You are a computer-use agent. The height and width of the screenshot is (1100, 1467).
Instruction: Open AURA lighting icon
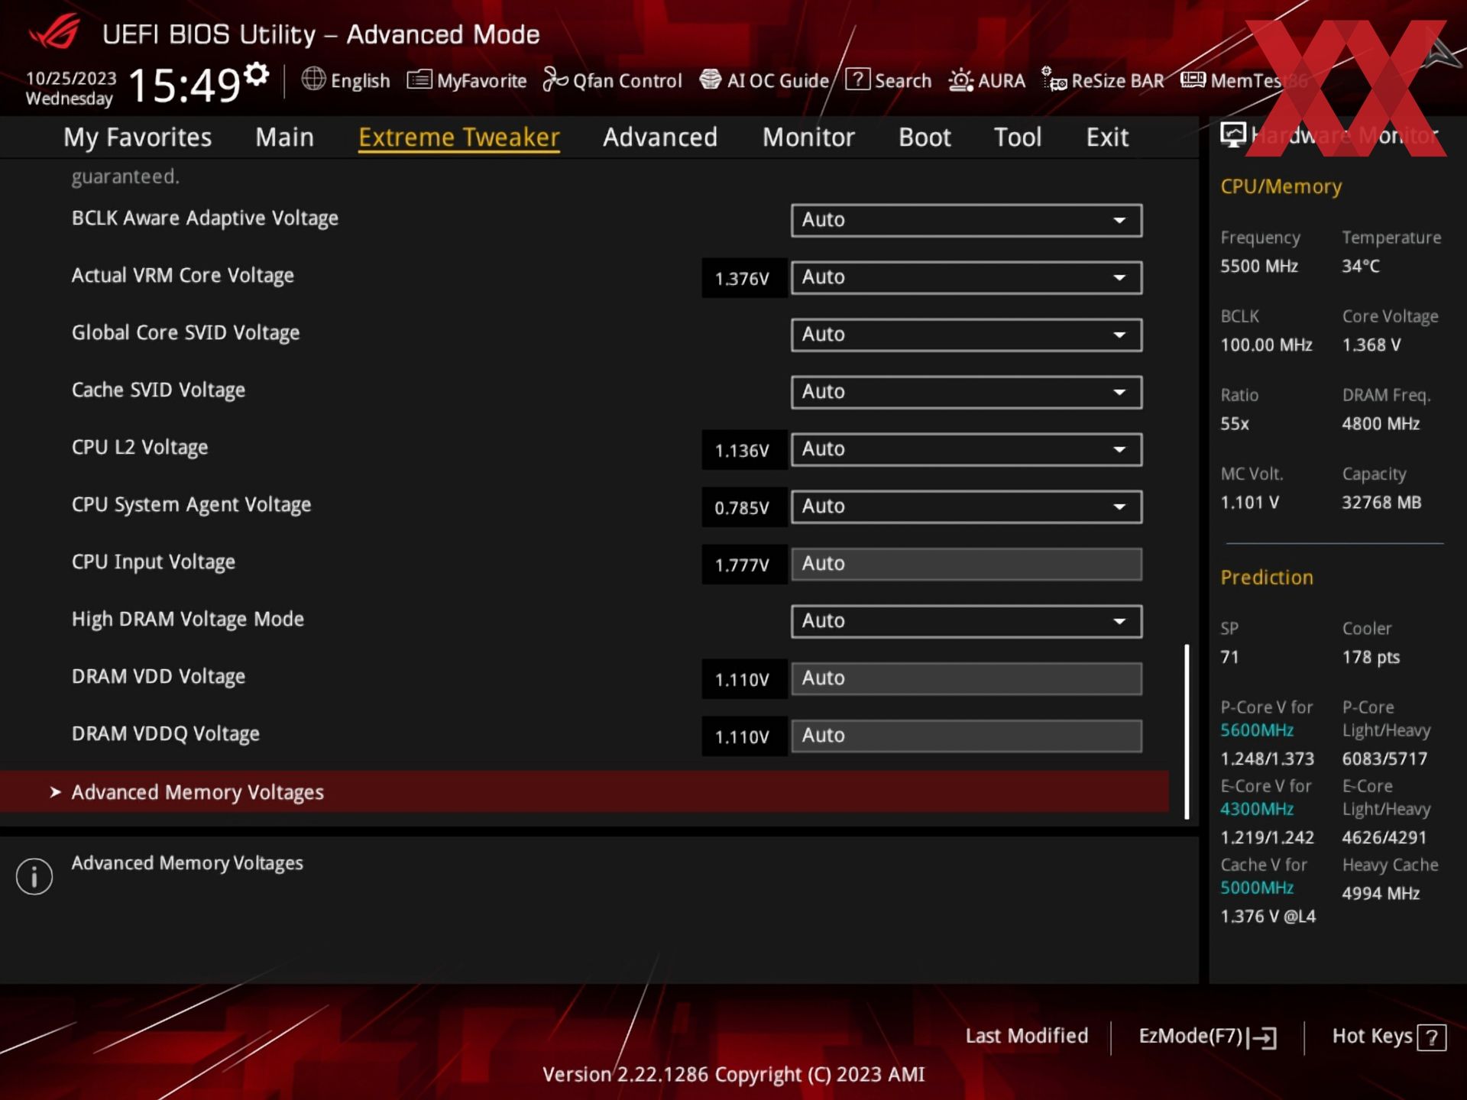coord(960,80)
